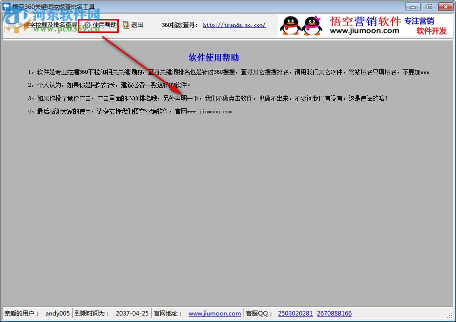Screen dimensions: 456x322
Task: Click the resize grip in status bar corner
Action: (x=450, y=316)
